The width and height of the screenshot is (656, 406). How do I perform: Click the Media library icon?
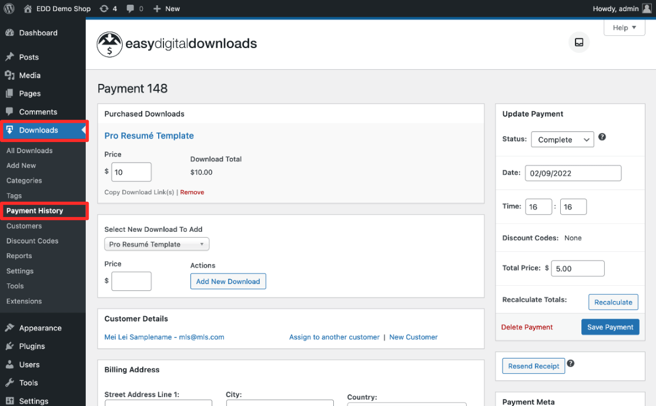point(9,75)
